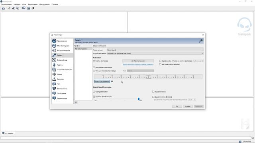This screenshot has width=255, height=143.
Task: Open the Разрешения menu
Action: [33, 4]
